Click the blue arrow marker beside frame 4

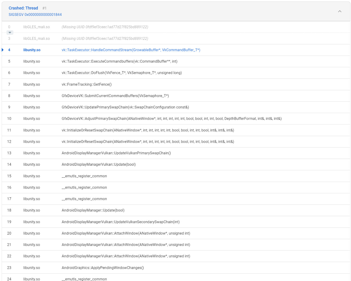click(3, 50)
